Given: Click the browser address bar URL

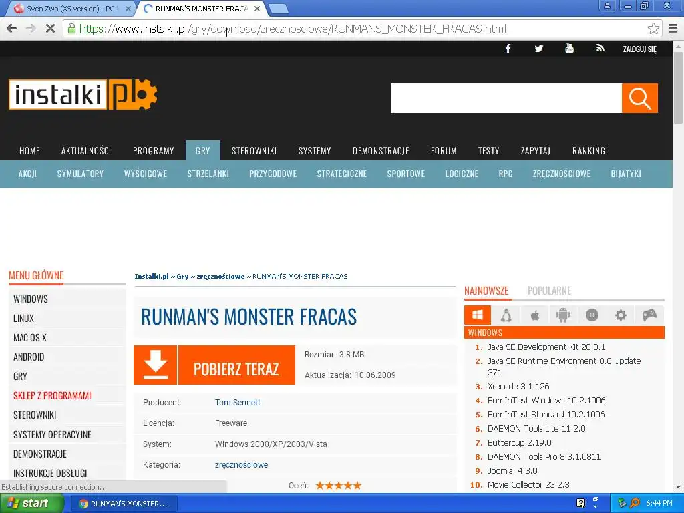Looking at the screenshot, I should click(x=293, y=29).
